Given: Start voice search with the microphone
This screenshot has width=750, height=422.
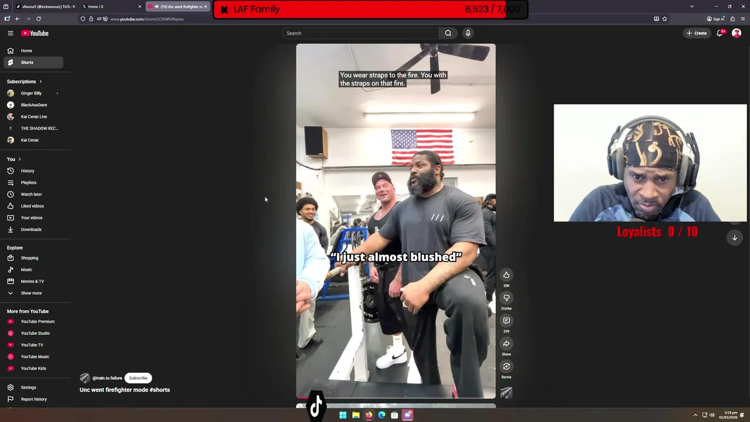Looking at the screenshot, I should [x=468, y=33].
